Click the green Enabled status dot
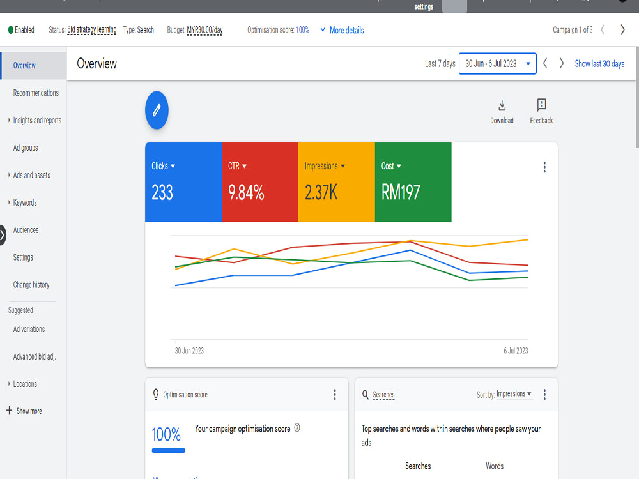This screenshot has height=479, width=639. [x=11, y=30]
